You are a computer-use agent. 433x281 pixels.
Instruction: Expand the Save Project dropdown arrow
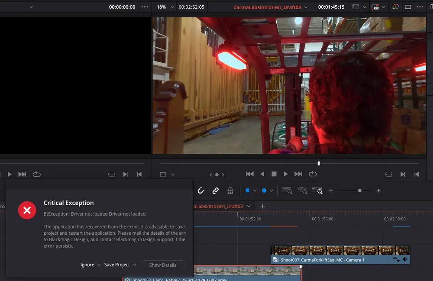[x=135, y=265]
